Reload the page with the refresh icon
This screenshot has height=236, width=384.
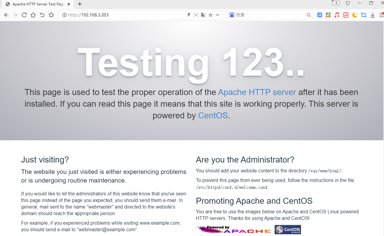pos(24,15)
